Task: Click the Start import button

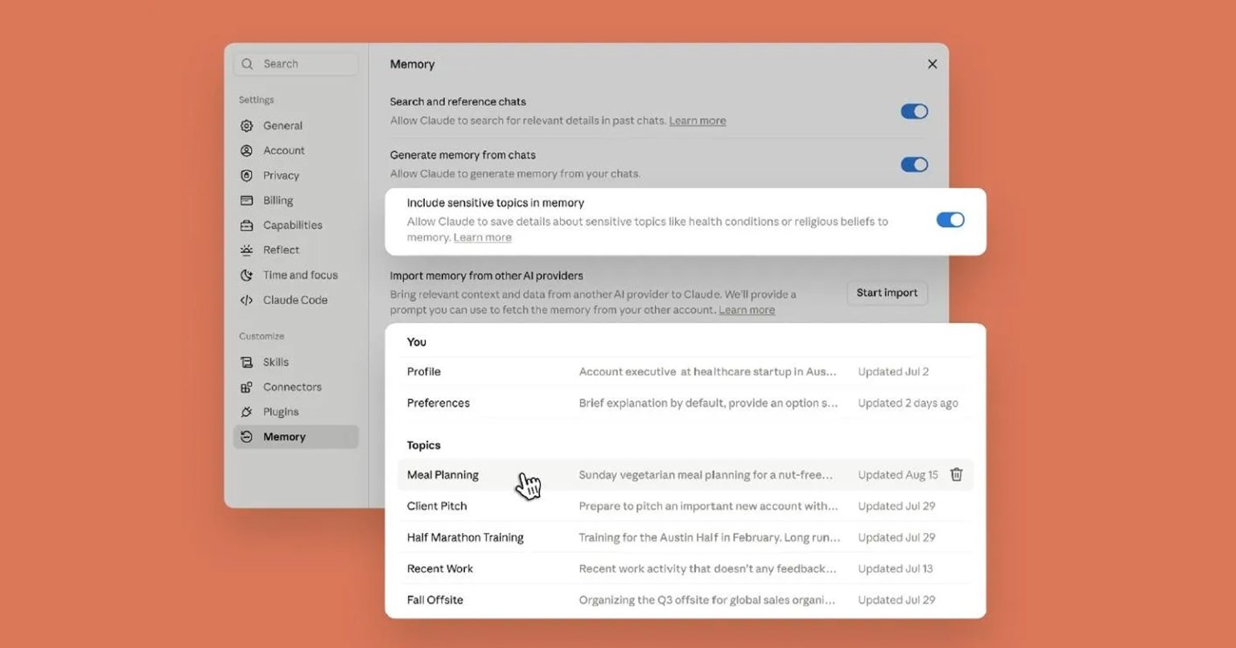Action: [x=887, y=293]
